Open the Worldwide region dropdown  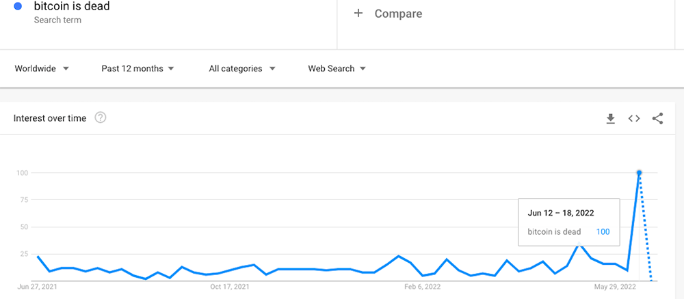point(42,68)
